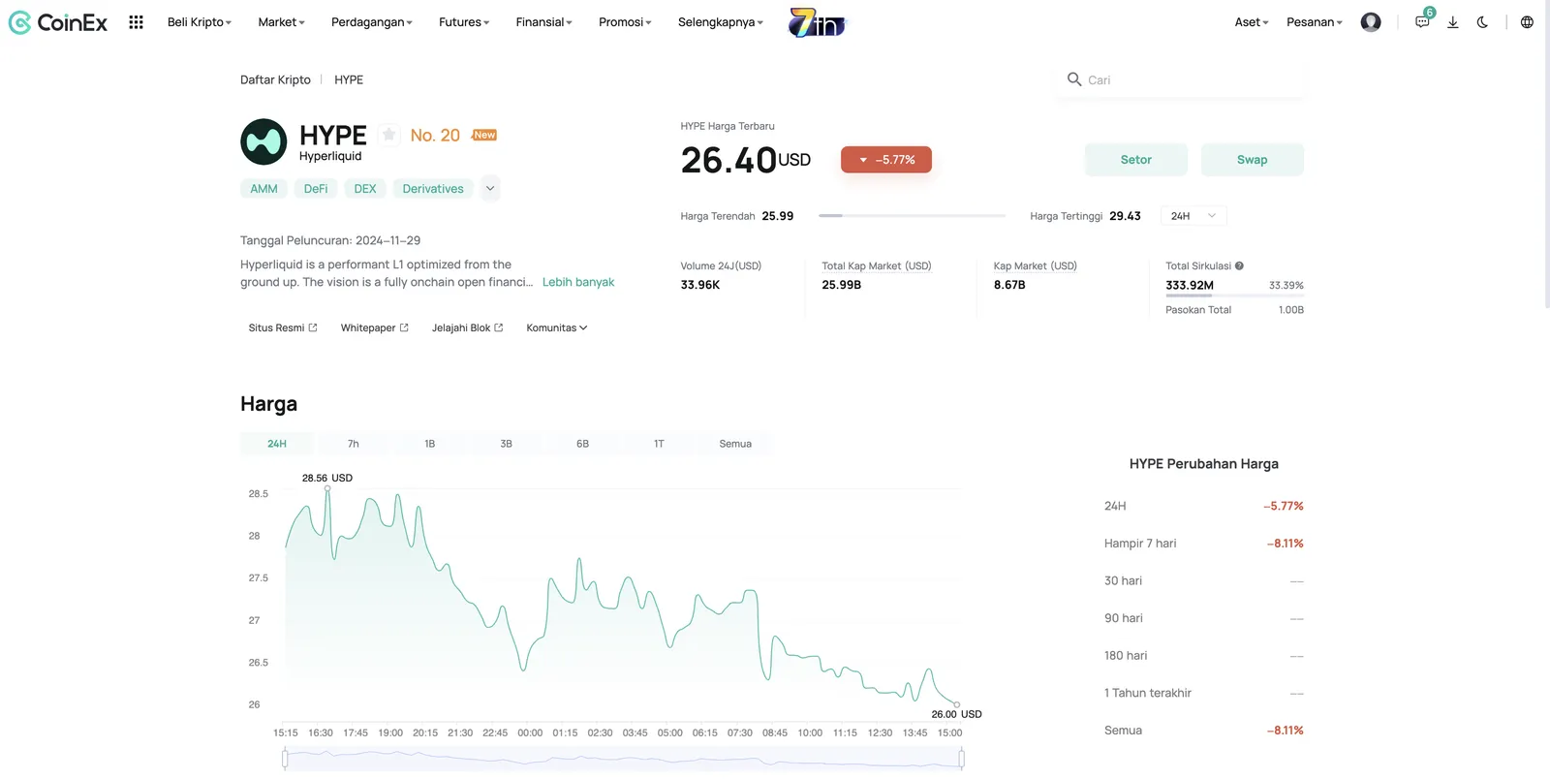
Task: Select the Semua chart tab
Action: point(735,444)
